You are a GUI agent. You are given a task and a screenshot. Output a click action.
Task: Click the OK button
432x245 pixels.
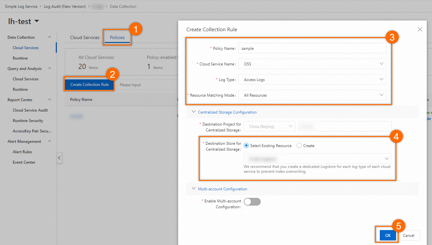(x=388, y=235)
